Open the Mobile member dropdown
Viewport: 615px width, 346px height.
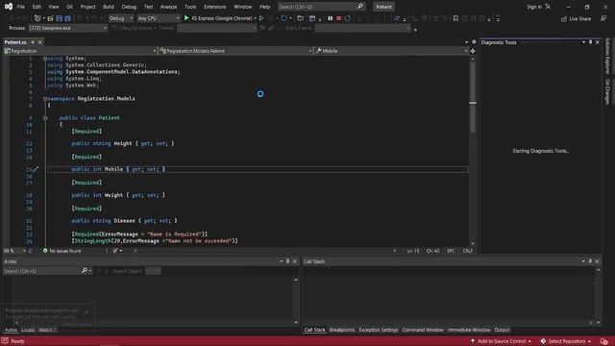(x=391, y=51)
